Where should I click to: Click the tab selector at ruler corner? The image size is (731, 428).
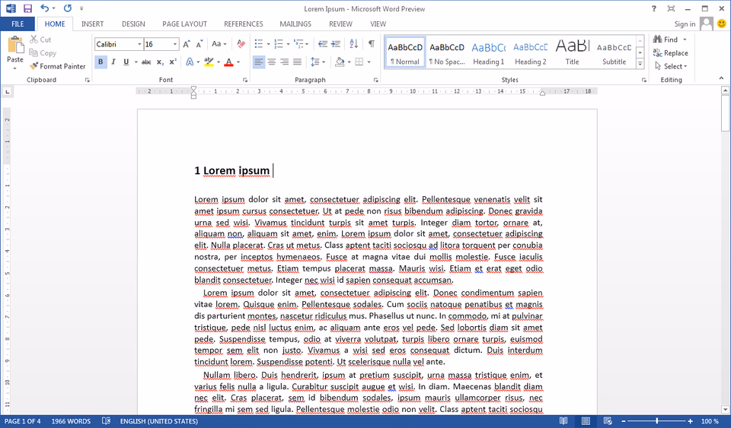(x=8, y=92)
